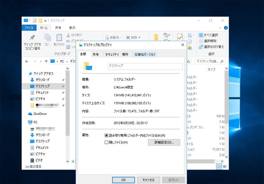The height and width of the screenshot is (184, 264).
Task: Click the blue help question mark icon
Action: [x=226, y=28]
